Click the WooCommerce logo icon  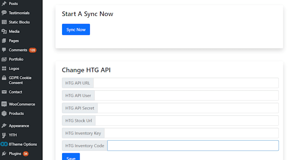click(x=4, y=104)
